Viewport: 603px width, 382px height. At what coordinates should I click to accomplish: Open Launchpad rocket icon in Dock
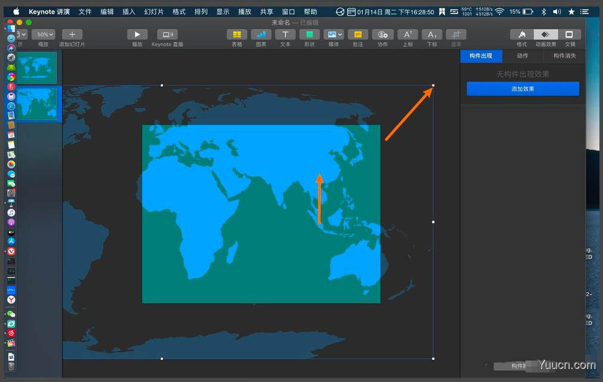(11, 58)
